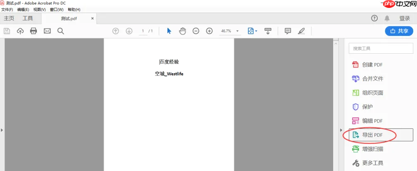417x171 pixels.
Task: Go to previous page arrow
Action: 116,31
